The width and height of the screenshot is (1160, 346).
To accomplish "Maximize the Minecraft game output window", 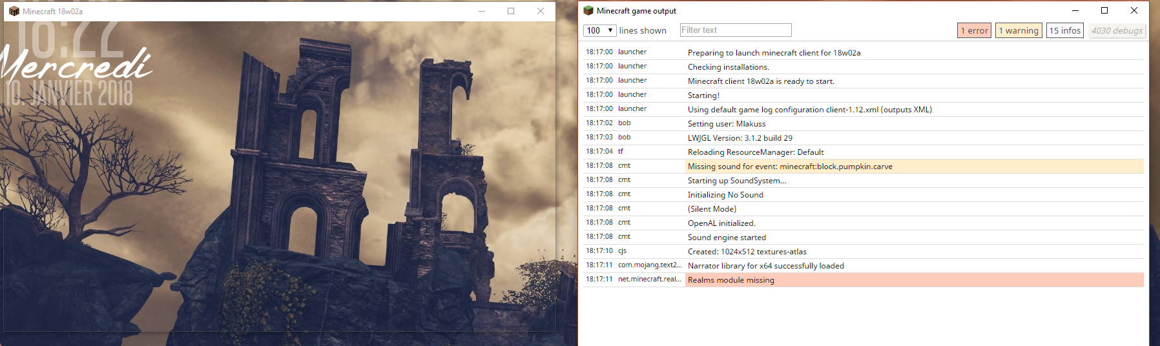I will pos(1104,10).
